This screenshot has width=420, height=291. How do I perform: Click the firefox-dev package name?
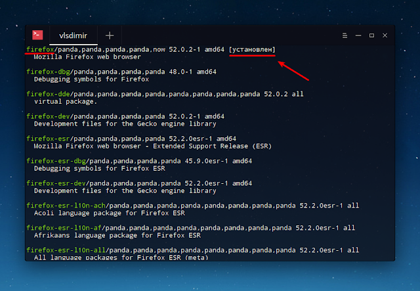point(48,116)
